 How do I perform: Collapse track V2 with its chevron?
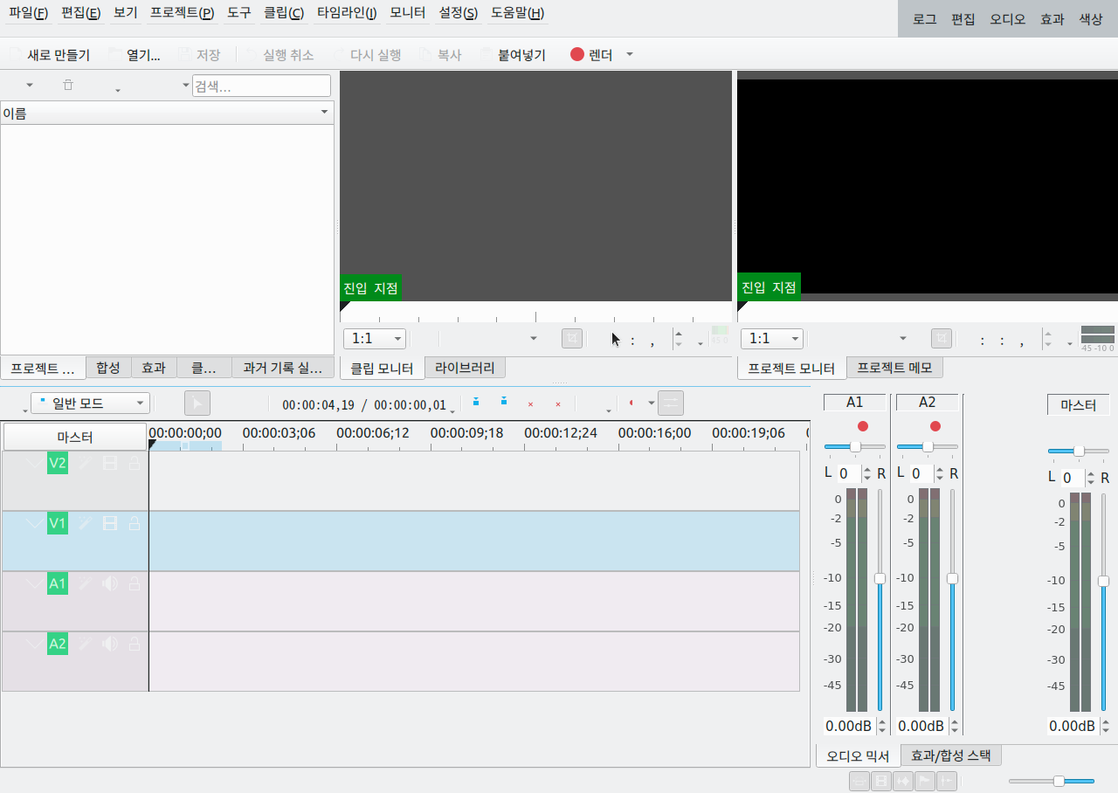pos(34,463)
